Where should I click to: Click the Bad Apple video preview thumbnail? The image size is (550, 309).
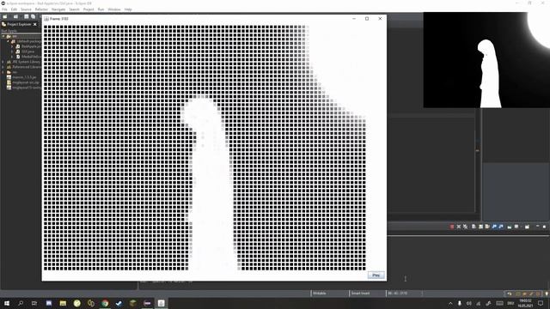point(486,60)
